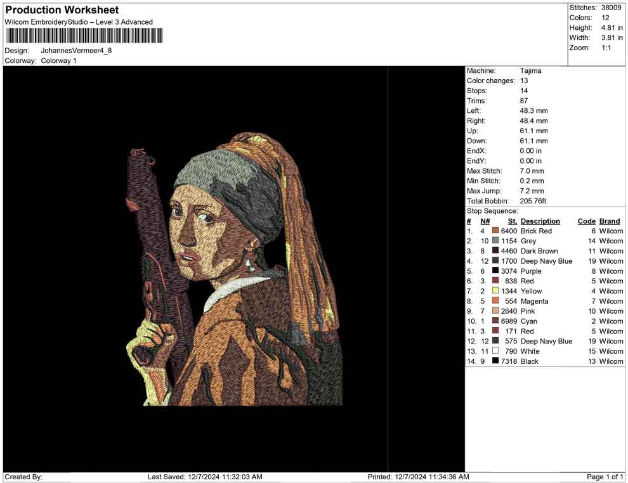Click the Page 1 of 1 indicator

[605, 477]
